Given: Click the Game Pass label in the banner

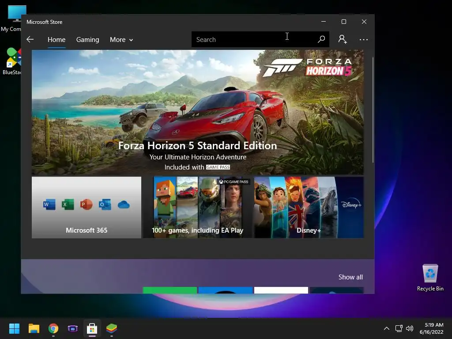Looking at the screenshot, I should [218, 167].
